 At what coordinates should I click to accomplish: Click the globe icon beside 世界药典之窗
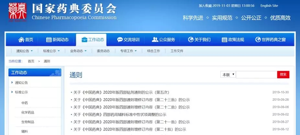(x=258, y=40)
